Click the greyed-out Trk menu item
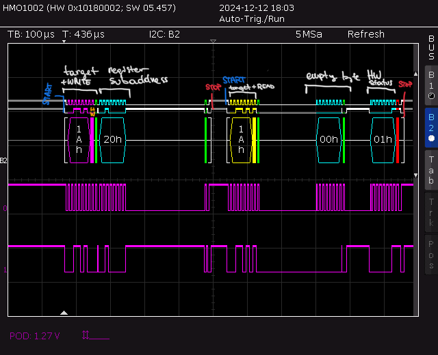The image size is (438, 355). click(x=431, y=212)
